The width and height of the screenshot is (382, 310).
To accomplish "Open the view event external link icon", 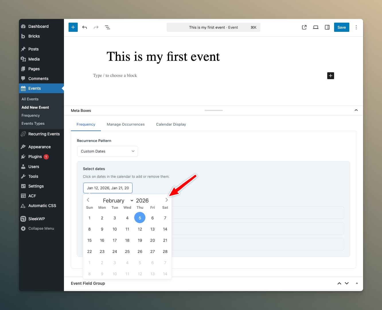I will pos(304,27).
